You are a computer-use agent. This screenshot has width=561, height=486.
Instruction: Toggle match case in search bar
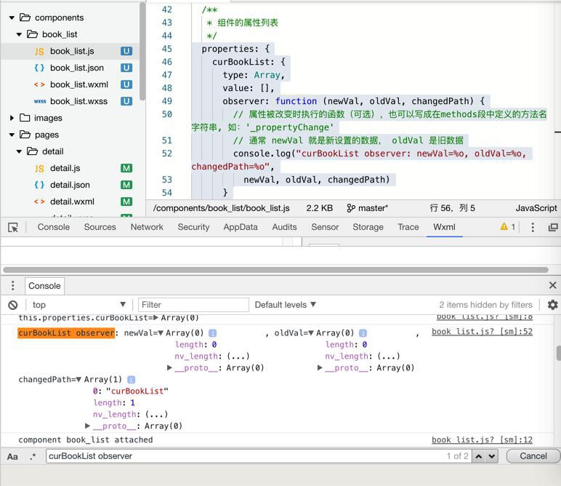tap(12, 456)
